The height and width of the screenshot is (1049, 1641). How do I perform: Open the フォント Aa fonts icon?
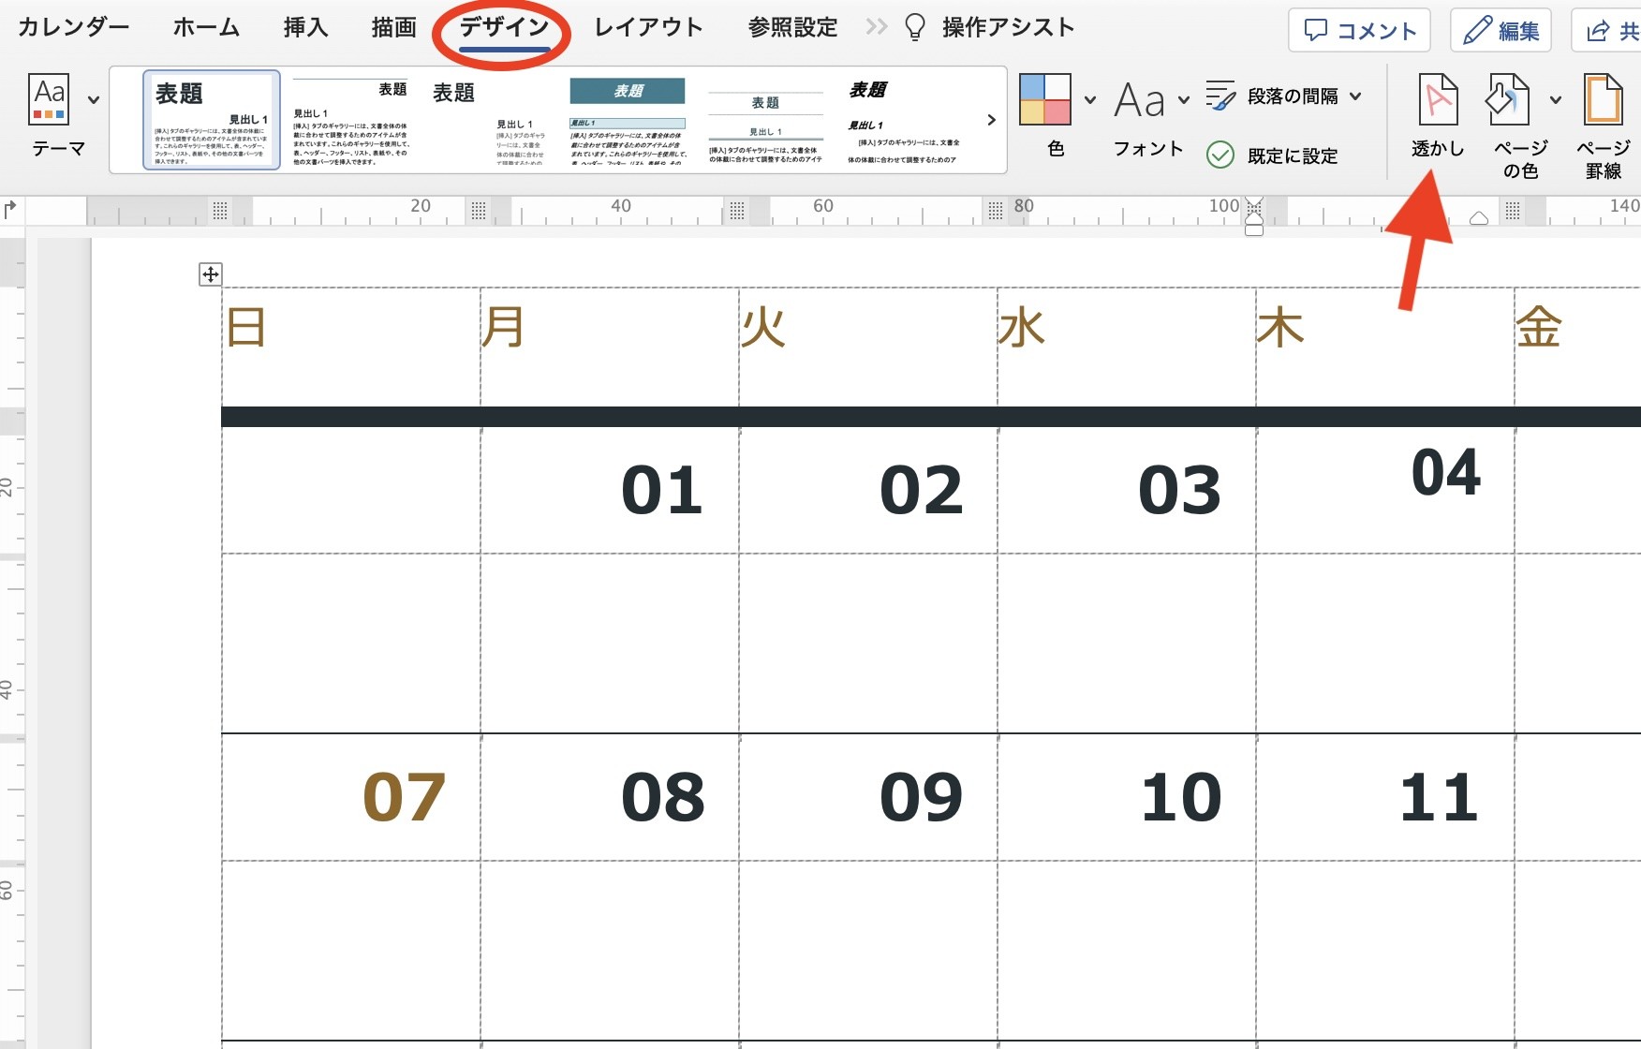[1139, 100]
